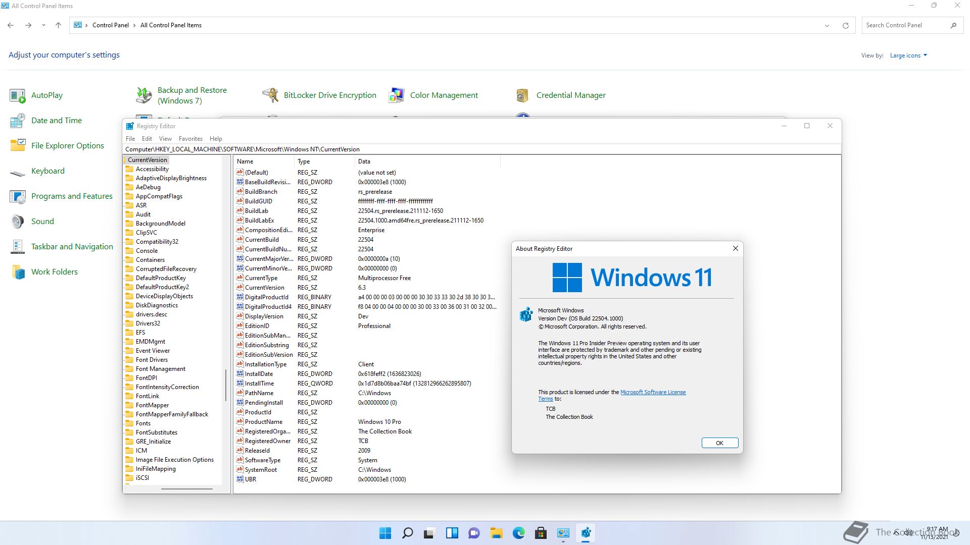Open Favorites menu in Registry Editor
The width and height of the screenshot is (970, 545).
click(x=190, y=139)
